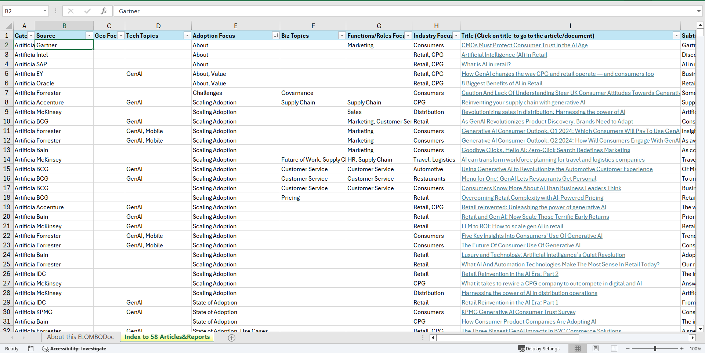
Task: Switch to About this ELOMBODoc sheet
Action: coord(80,337)
